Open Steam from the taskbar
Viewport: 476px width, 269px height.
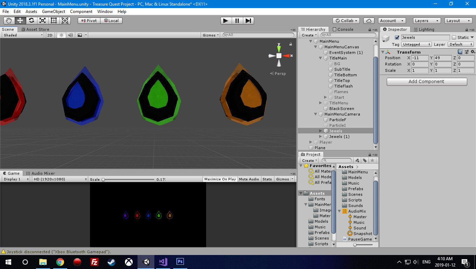click(x=112, y=262)
